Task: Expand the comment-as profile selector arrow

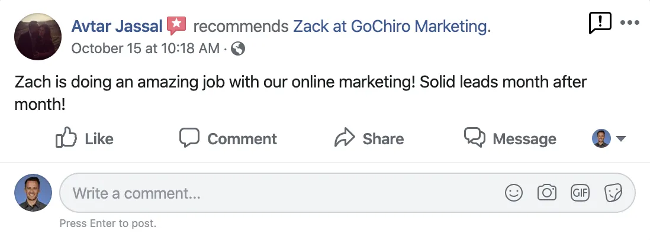Action: (x=621, y=139)
